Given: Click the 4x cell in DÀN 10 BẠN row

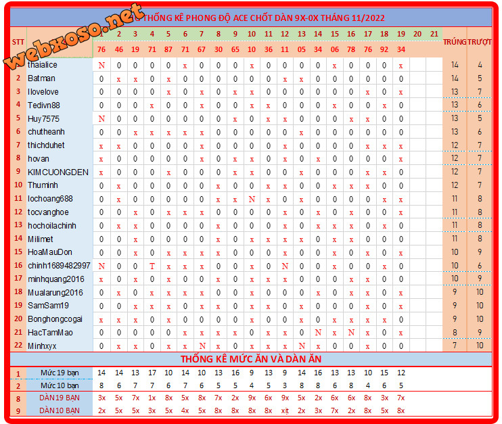Looking at the screenshot, I should 185,410.
